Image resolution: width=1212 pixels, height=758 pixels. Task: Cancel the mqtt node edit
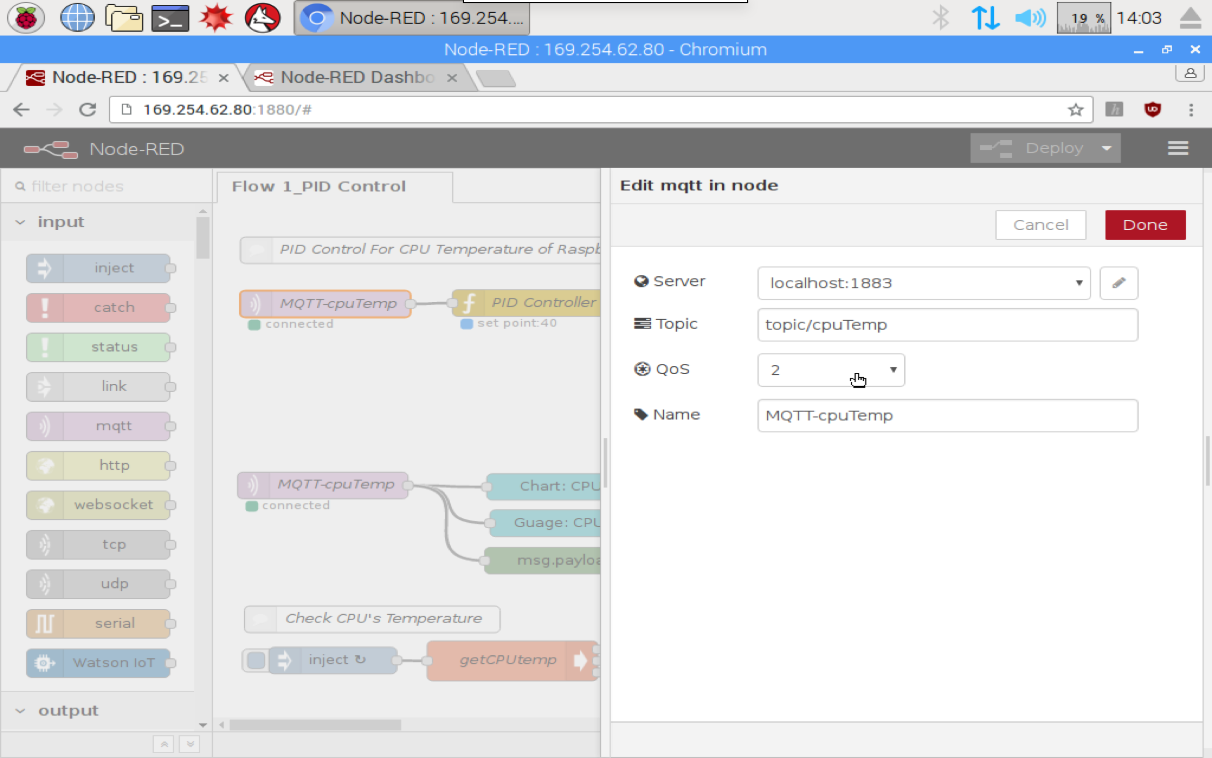click(1041, 225)
